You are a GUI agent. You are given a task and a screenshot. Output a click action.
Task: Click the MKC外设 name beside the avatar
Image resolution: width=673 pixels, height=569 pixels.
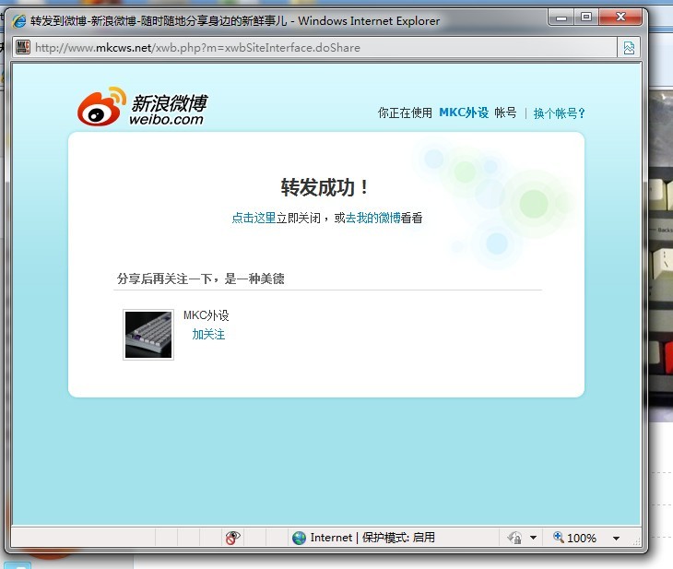click(x=206, y=315)
